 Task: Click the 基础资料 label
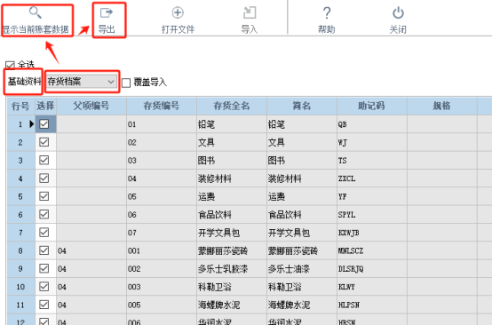click(x=25, y=82)
